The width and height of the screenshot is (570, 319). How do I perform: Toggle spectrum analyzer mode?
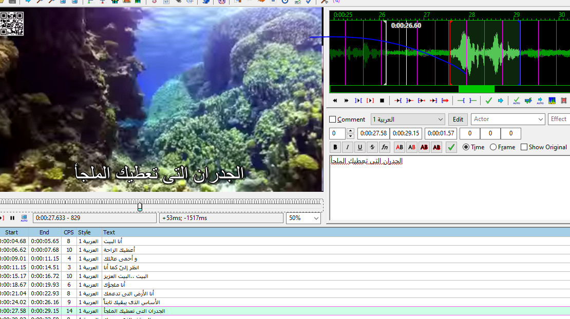(x=552, y=101)
